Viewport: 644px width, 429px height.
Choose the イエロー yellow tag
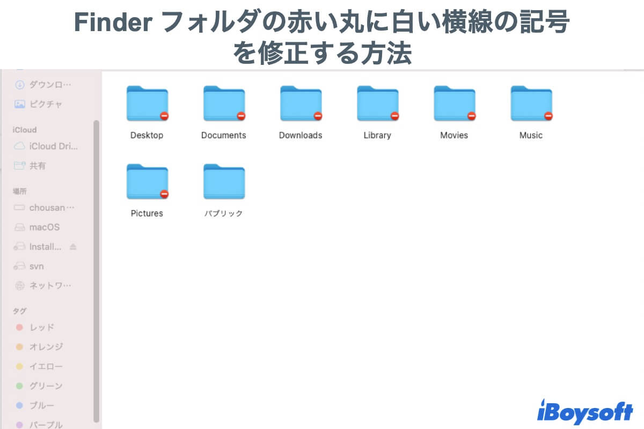[40, 366]
